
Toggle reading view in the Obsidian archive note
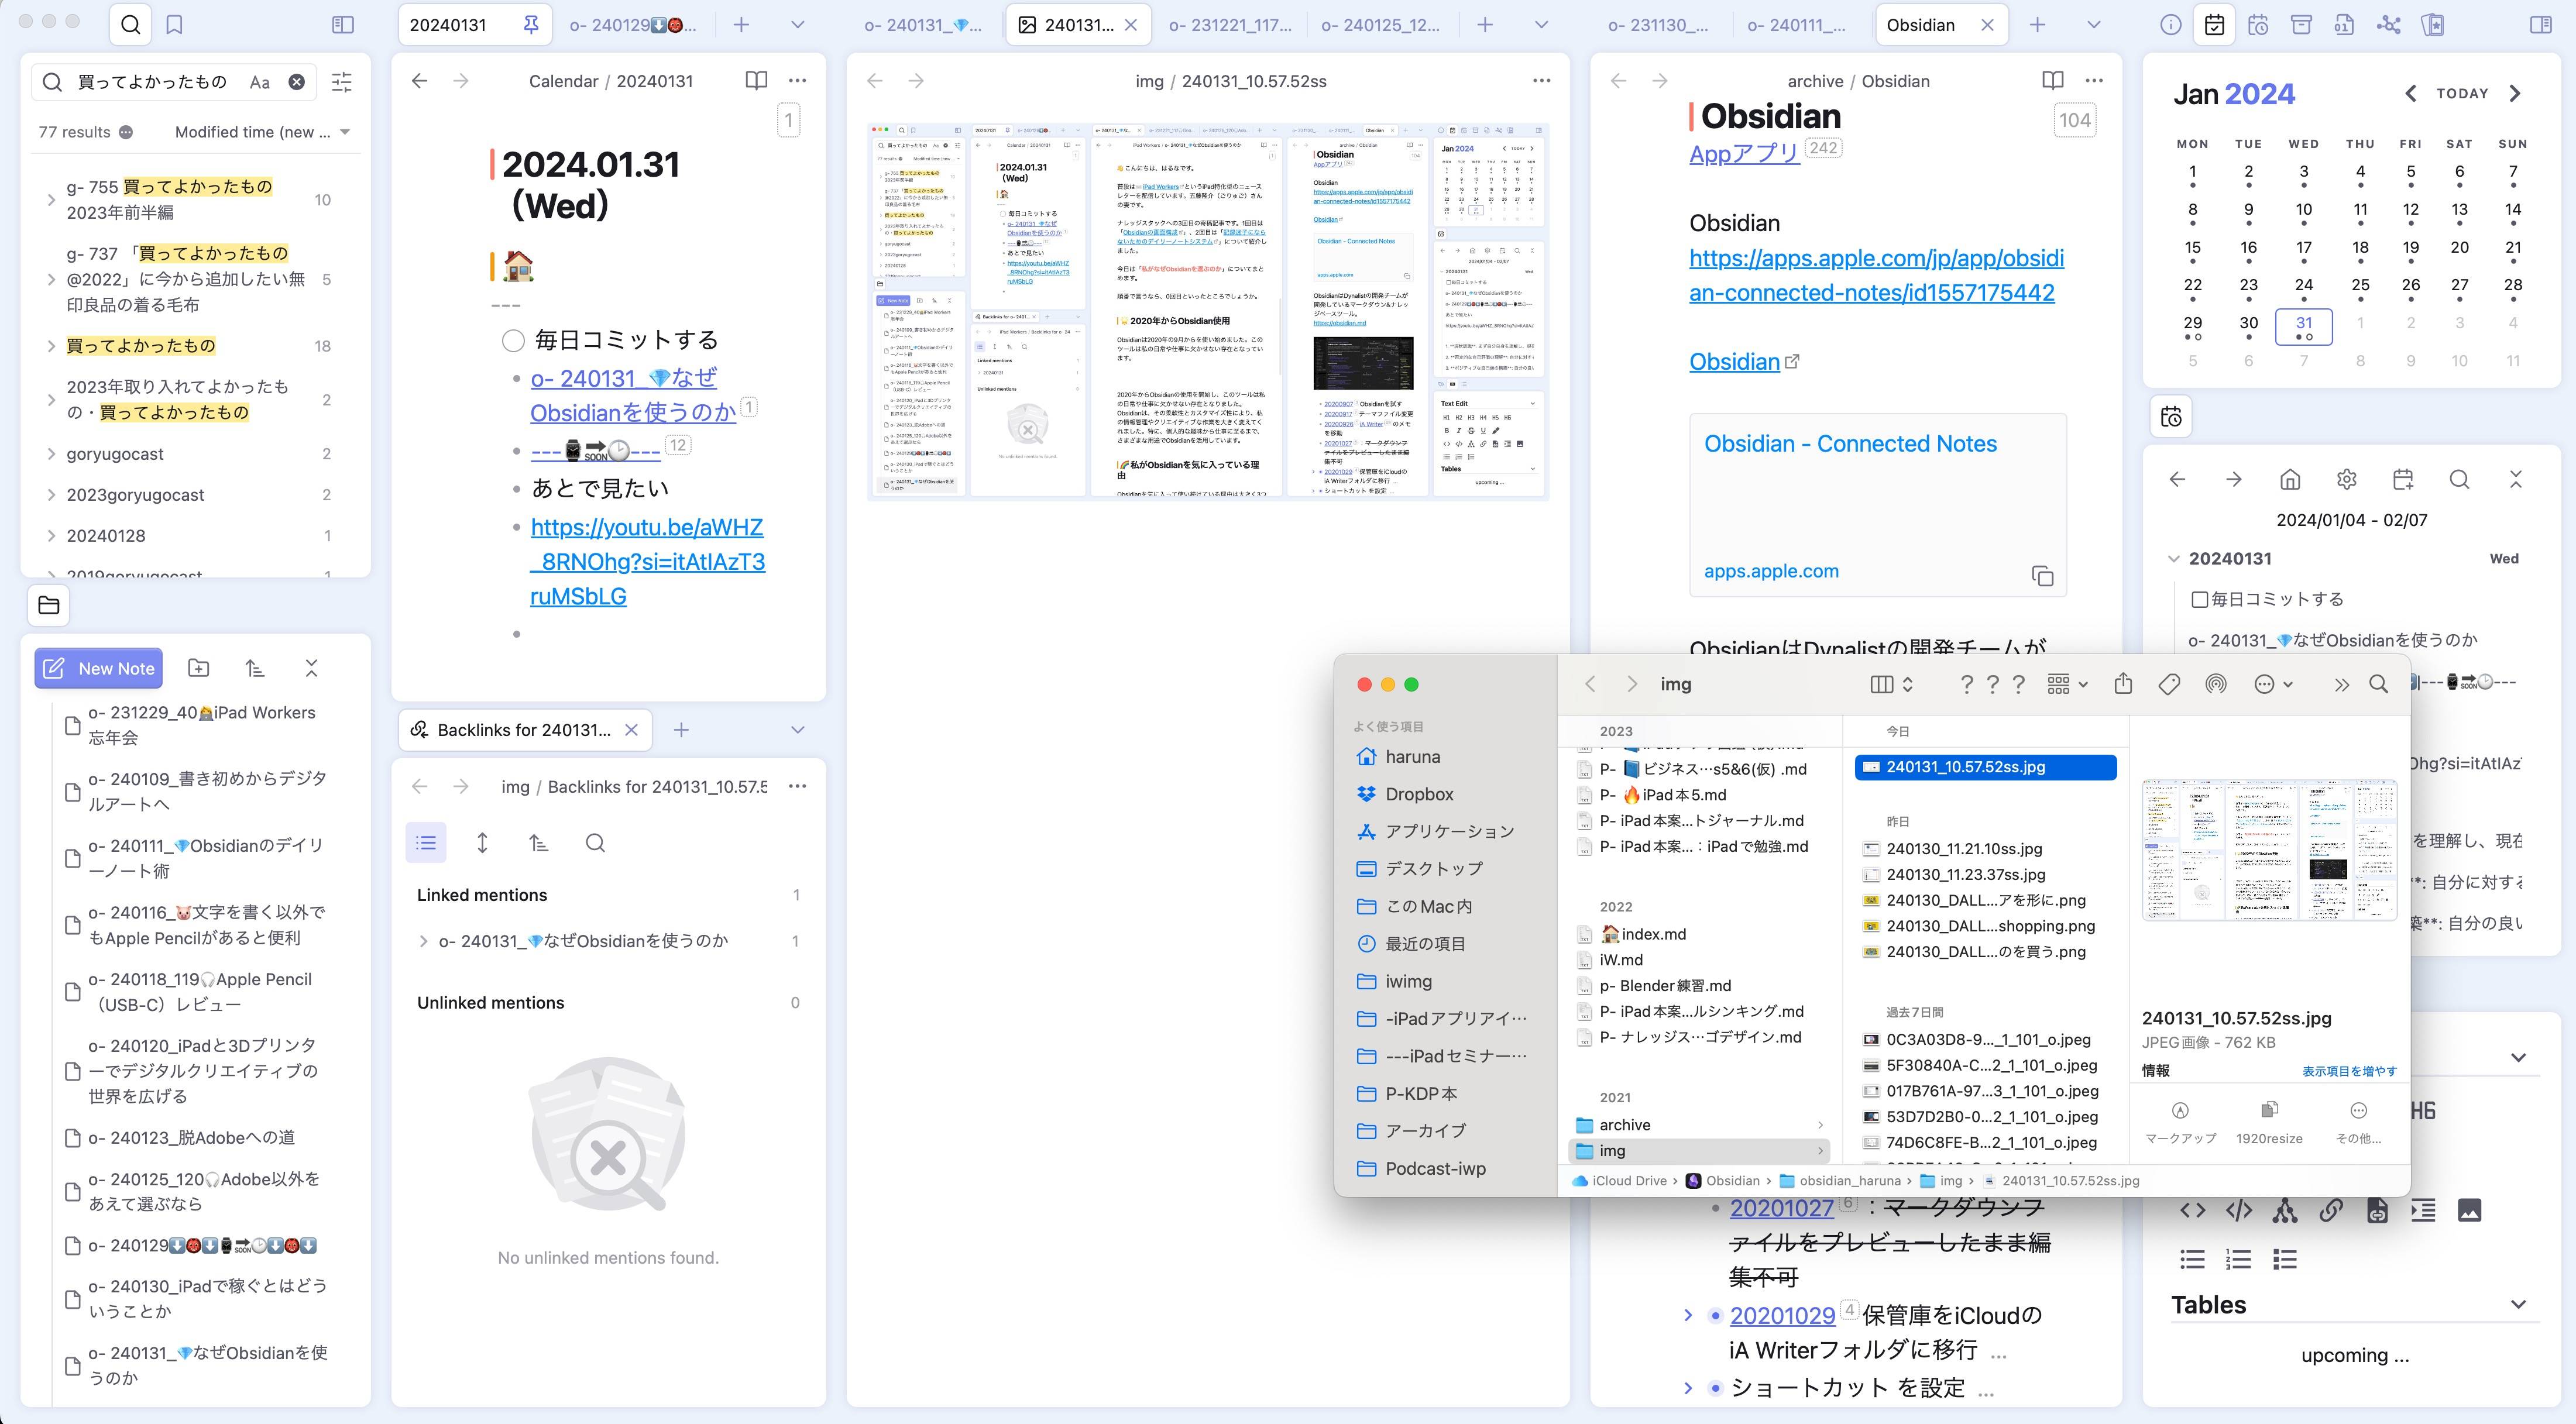click(2053, 81)
